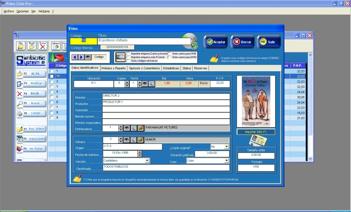Check Solo códigos de barras option
Image resolution: width=351 pixels, height=212 pixels.
128,61
